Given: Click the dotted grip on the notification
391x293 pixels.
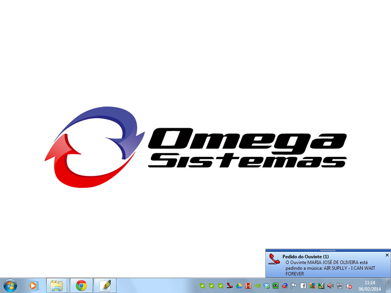Looking at the screenshot, I should [328, 251].
